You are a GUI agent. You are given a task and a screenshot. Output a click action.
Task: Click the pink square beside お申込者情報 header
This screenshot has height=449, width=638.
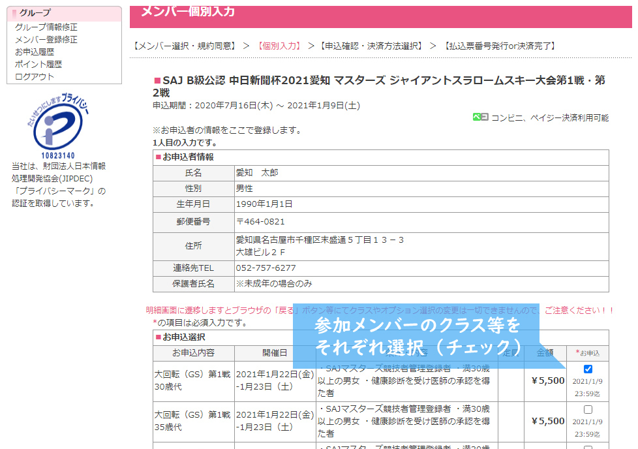pos(158,157)
